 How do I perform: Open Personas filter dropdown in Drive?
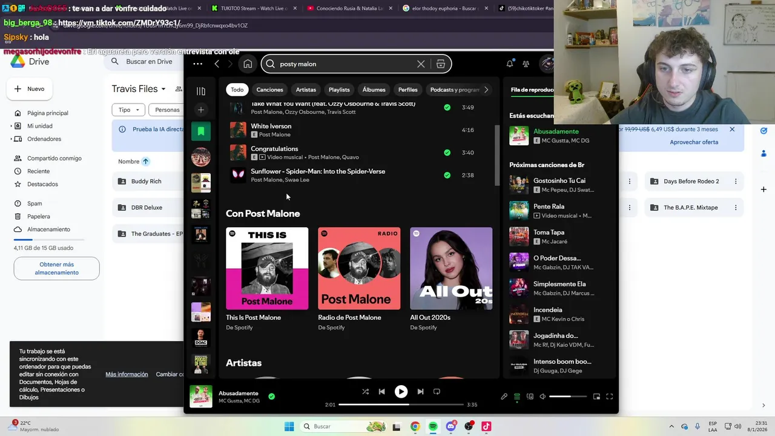(x=167, y=110)
